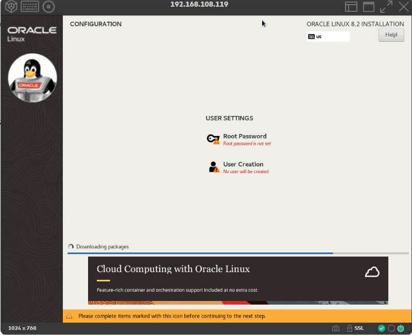Close the remote console window

[404, 7]
